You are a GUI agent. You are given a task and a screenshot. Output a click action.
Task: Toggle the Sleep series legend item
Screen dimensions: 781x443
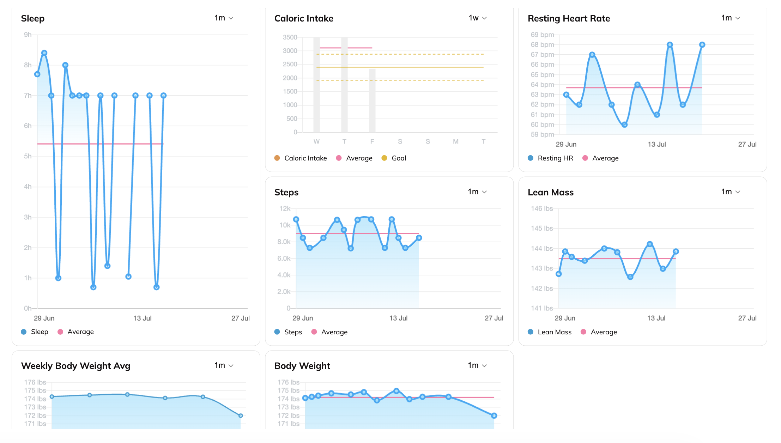click(35, 332)
